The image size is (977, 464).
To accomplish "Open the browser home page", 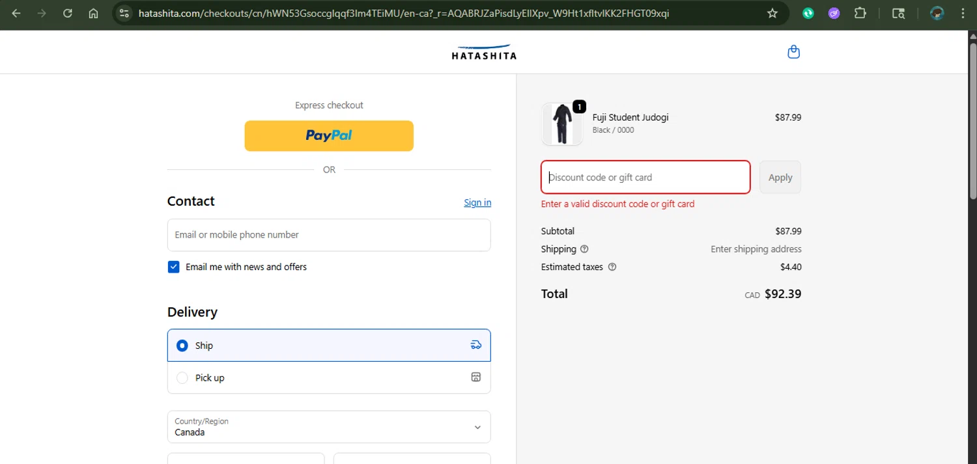I will click(93, 13).
